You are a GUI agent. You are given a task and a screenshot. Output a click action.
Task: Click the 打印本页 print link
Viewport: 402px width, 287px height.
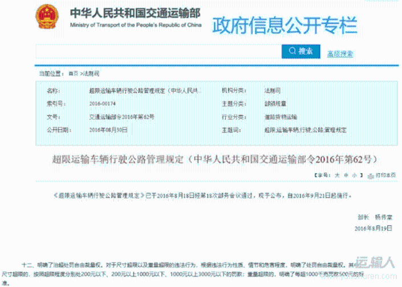385,175
